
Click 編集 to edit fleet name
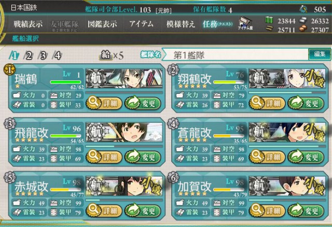(x=320, y=54)
